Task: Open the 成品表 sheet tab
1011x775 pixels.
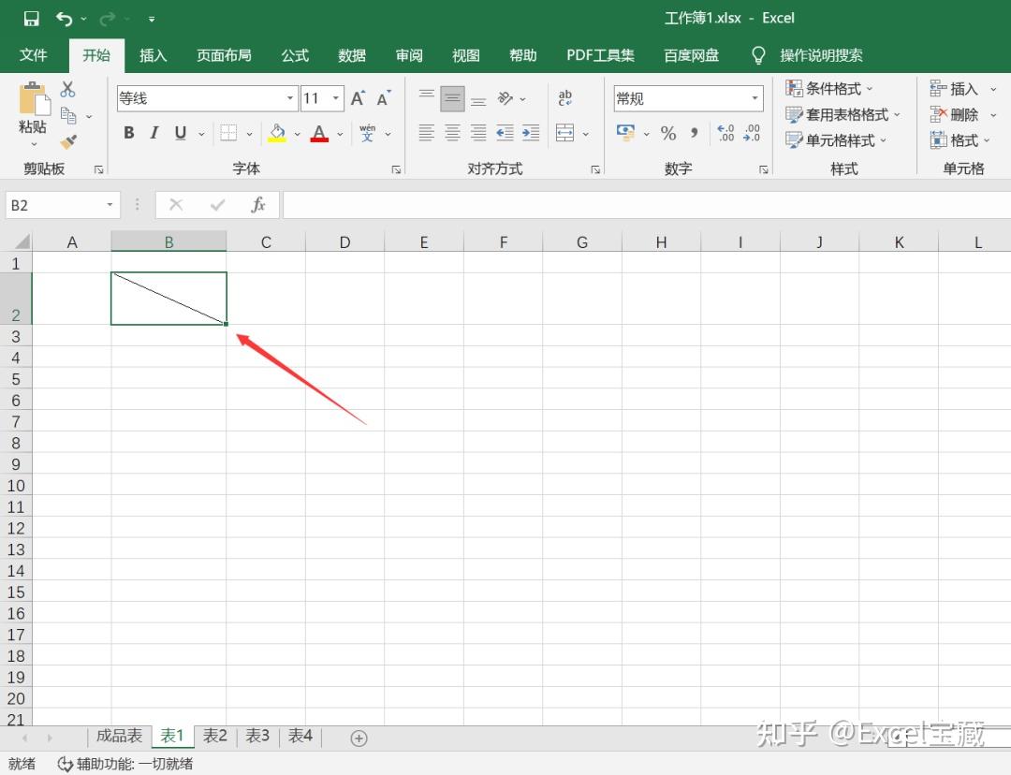Action: (x=119, y=736)
